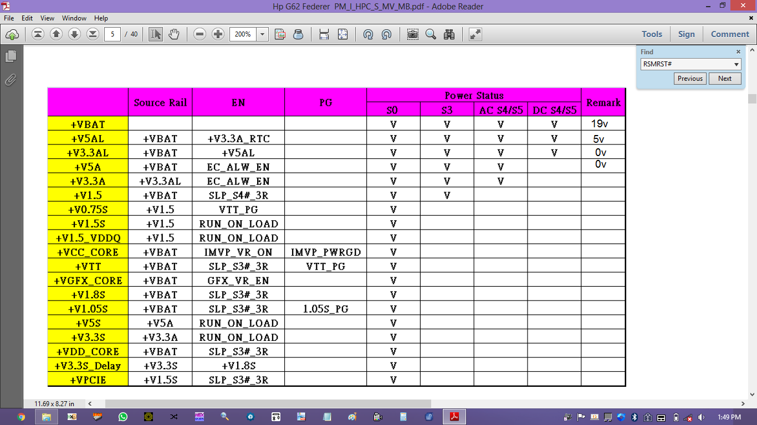Click the magnifier Find icon in toolbar
Image resolution: width=757 pixels, height=425 pixels.
pos(431,34)
